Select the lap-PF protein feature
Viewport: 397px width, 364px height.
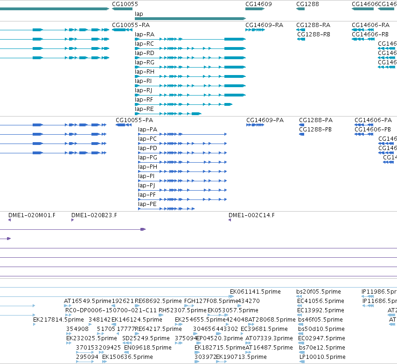click(x=182, y=199)
